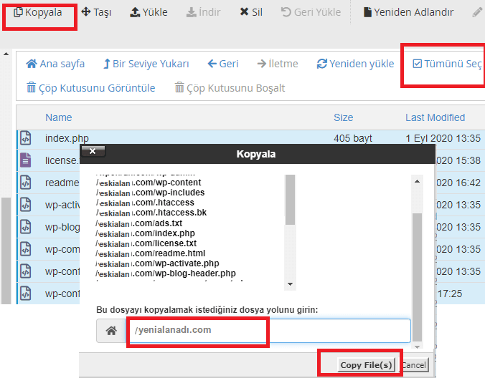Select the .com/.htaccess path entry
The width and height of the screenshot is (485, 378).
tap(145, 203)
